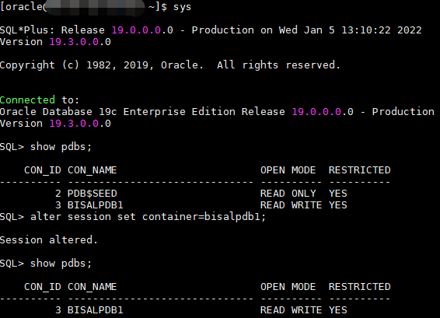Click the 'sys' command at the shell prompt
Viewport: 440px width, 318px height.
coord(182,7)
